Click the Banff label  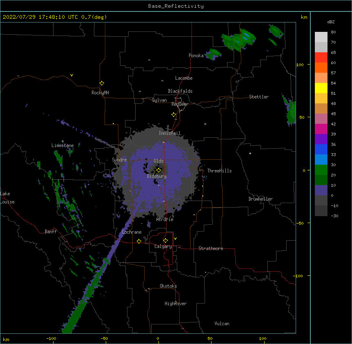coord(51,232)
